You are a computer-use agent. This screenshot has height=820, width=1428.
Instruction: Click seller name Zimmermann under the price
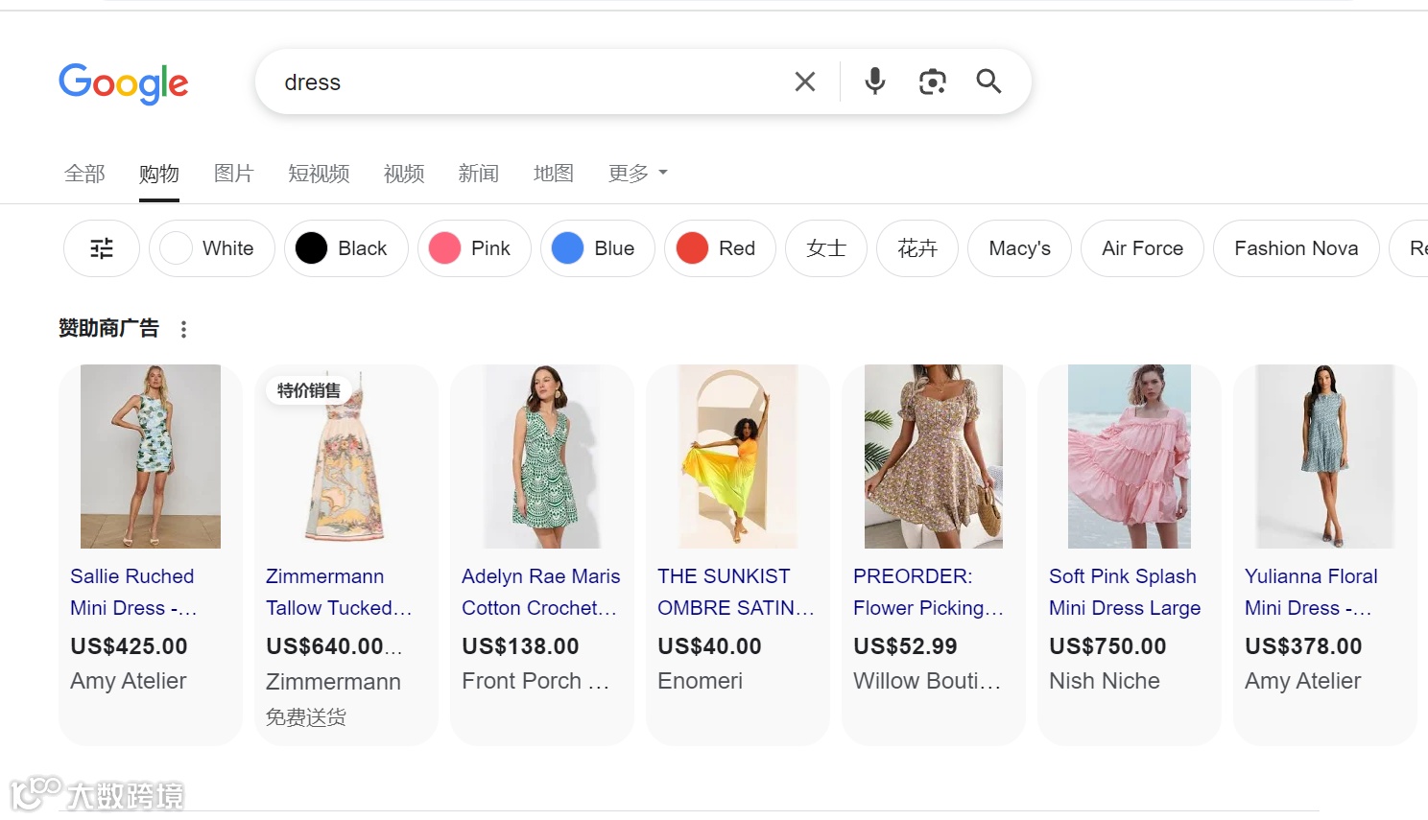click(333, 682)
